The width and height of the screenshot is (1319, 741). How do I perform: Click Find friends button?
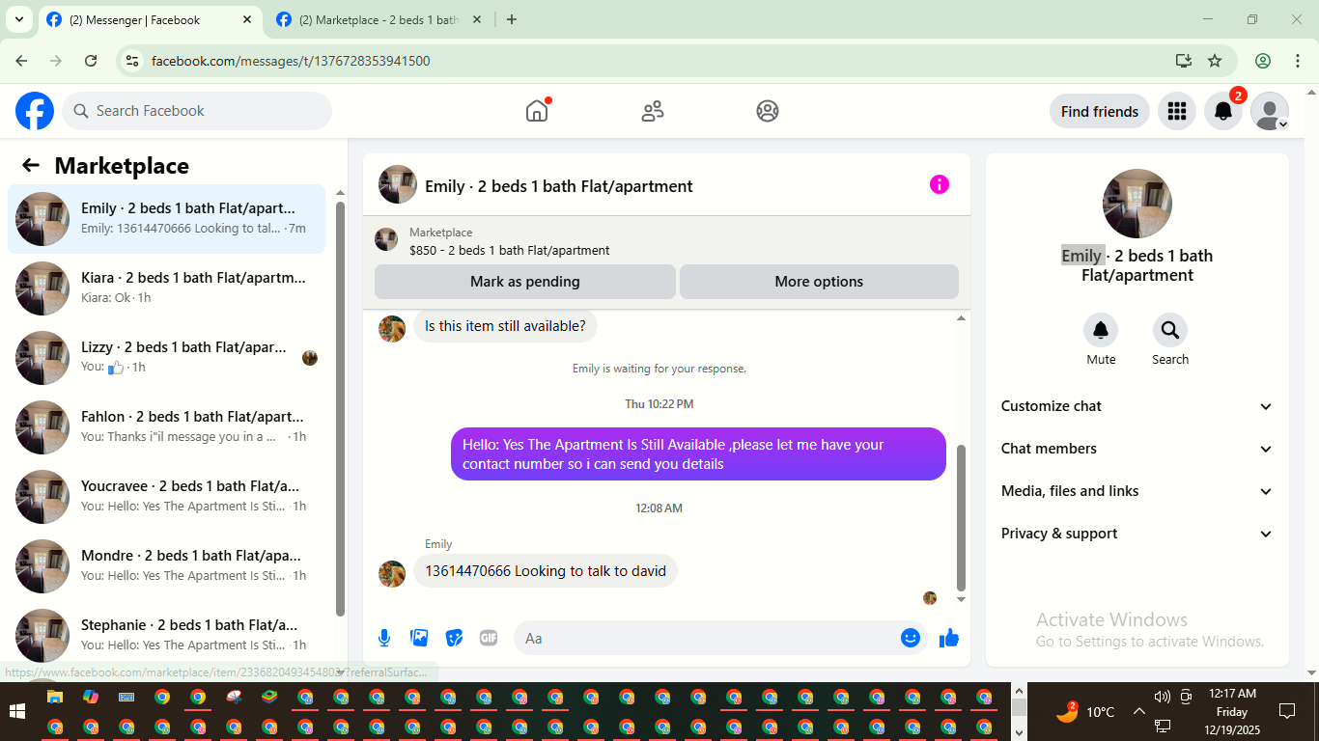(x=1100, y=111)
